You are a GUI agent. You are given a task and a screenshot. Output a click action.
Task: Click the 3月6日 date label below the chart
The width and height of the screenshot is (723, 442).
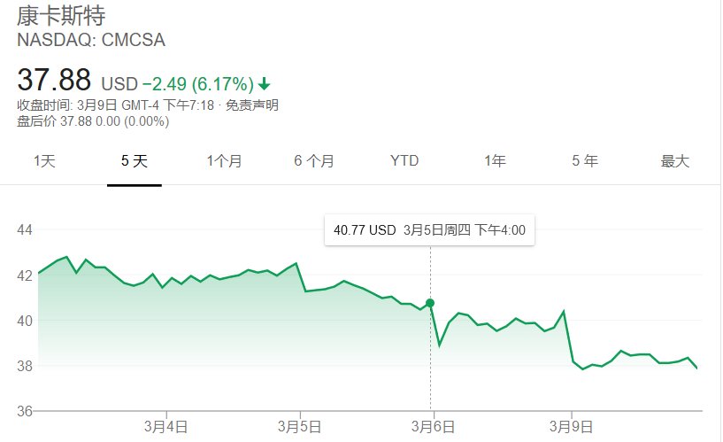[x=431, y=426]
